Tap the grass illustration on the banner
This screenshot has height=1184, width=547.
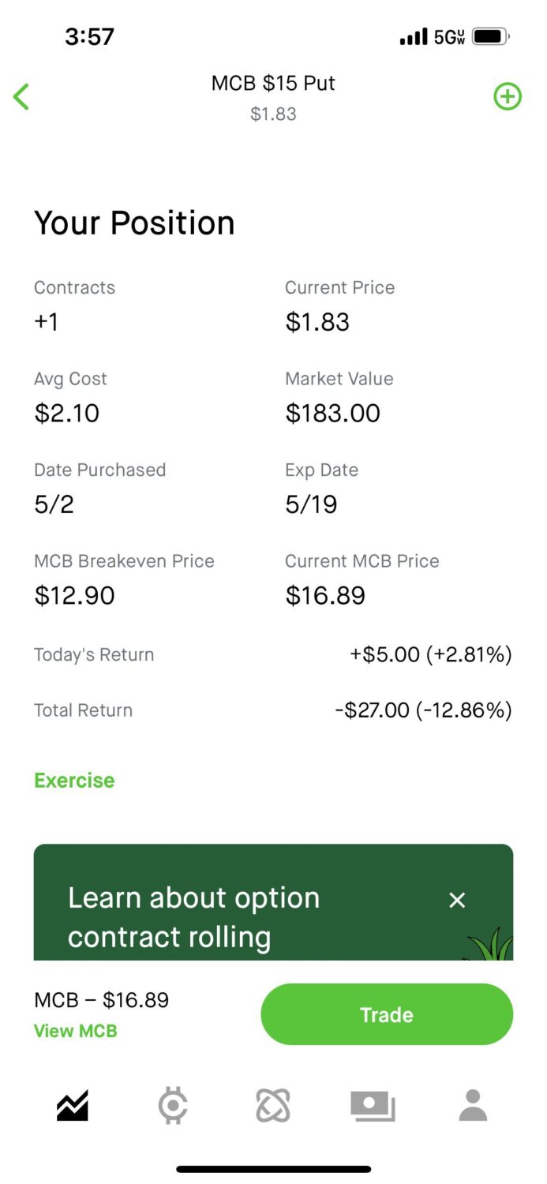pyautogui.click(x=490, y=945)
